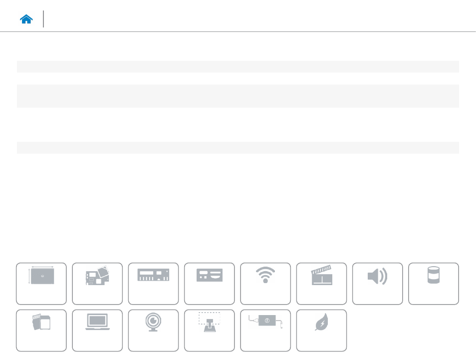Image resolution: width=476 pixels, height=360 pixels.
Task: Open the Display laptop screen tile
Action: 97,331
